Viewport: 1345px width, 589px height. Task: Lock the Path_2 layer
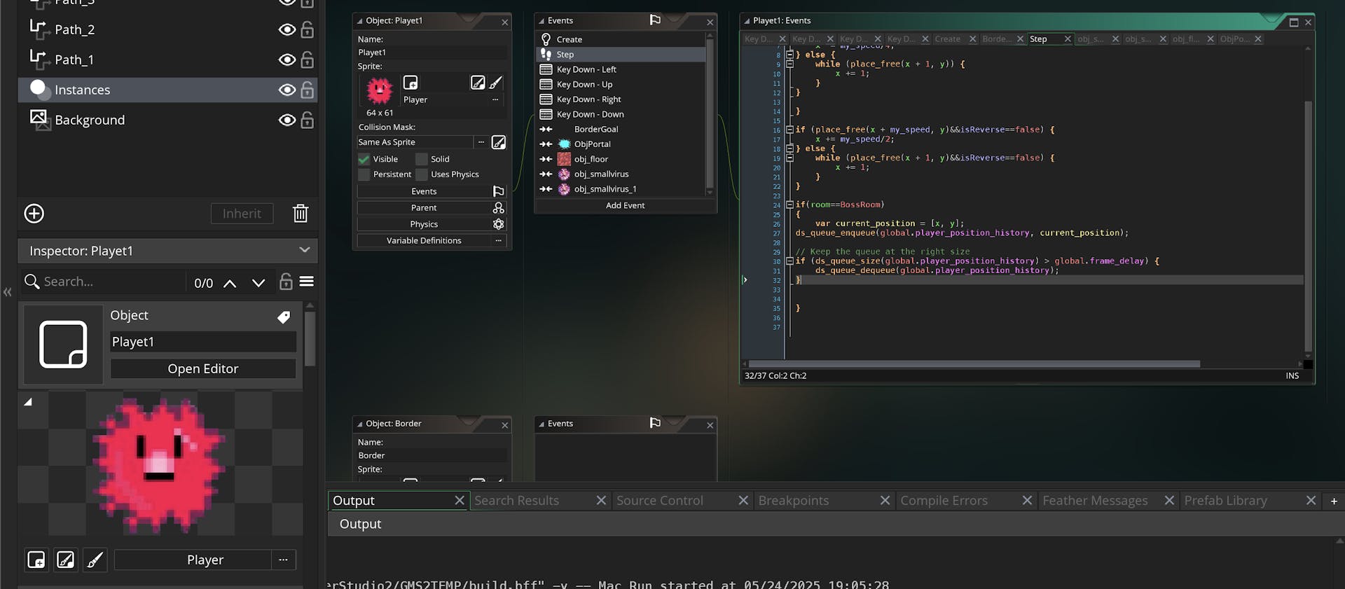[307, 29]
